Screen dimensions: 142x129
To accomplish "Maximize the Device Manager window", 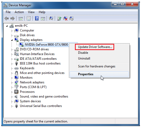I will click(122, 4).
